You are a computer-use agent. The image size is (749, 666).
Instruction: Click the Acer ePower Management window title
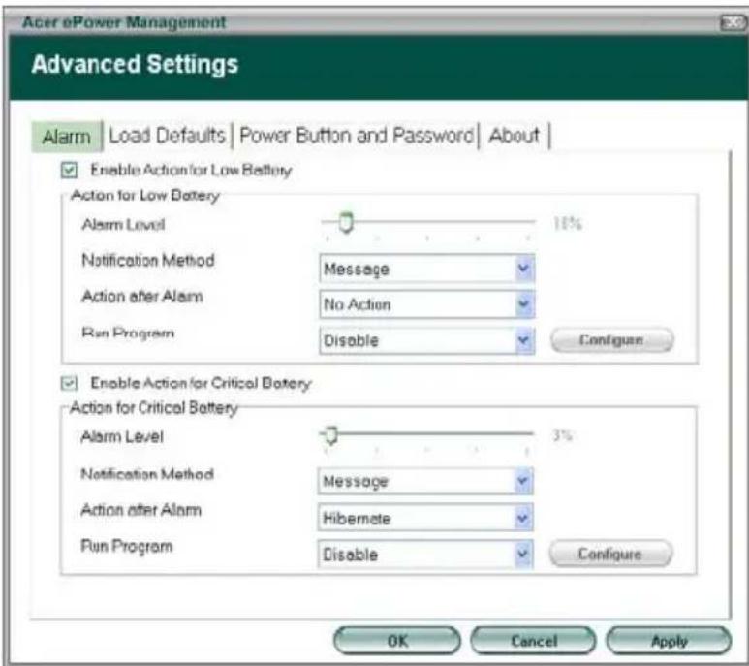[124, 22]
